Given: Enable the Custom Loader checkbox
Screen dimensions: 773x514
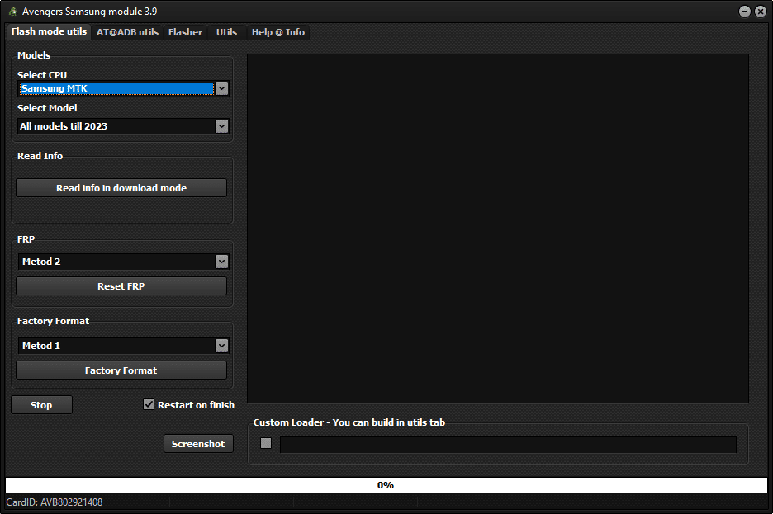Looking at the screenshot, I should (x=266, y=443).
